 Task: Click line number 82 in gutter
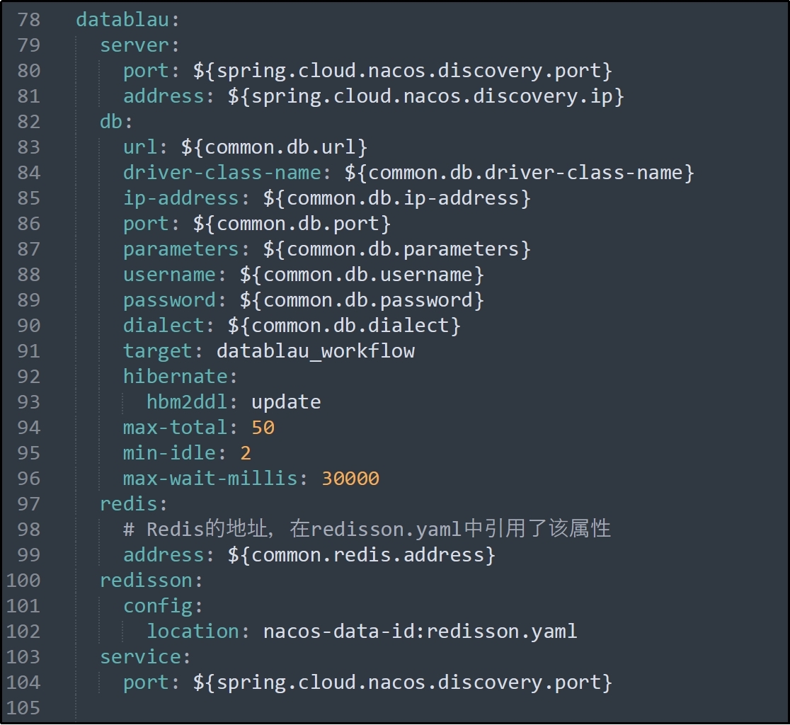point(29,122)
